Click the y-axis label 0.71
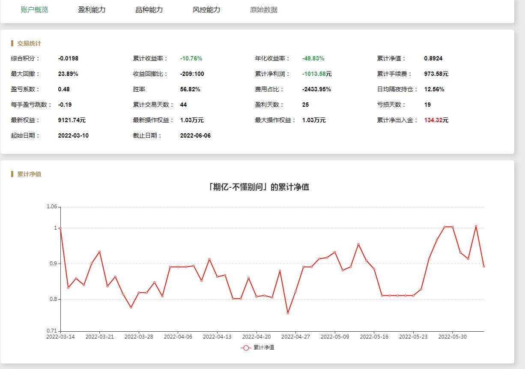The image size is (525, 369). pyautogui.click(x=52, y=331)
